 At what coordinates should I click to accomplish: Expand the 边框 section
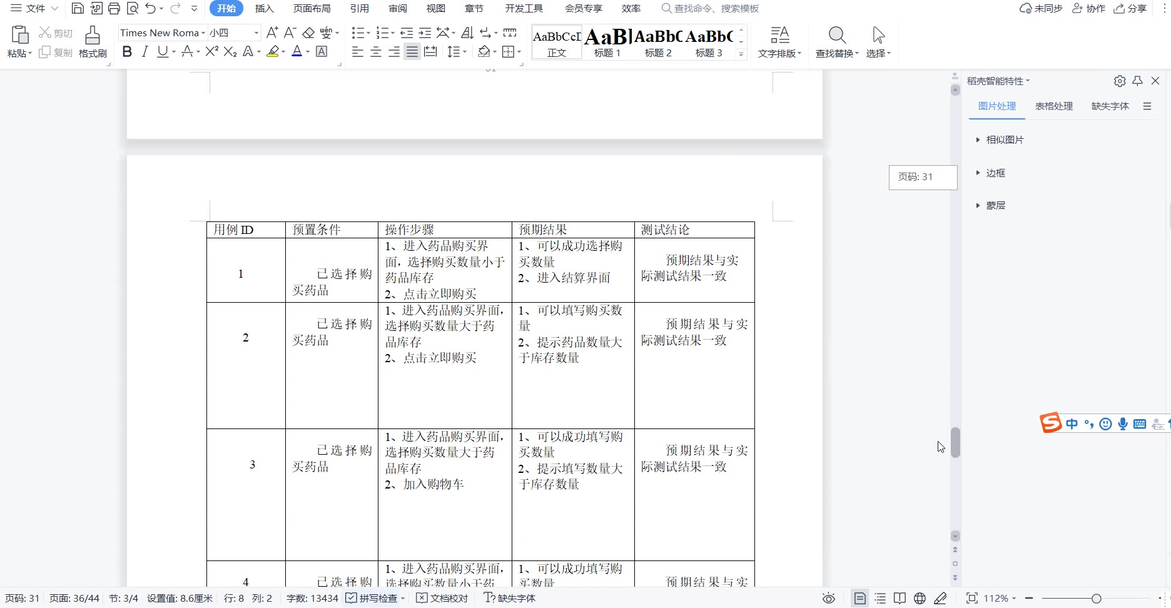click(x=990, y=173)
